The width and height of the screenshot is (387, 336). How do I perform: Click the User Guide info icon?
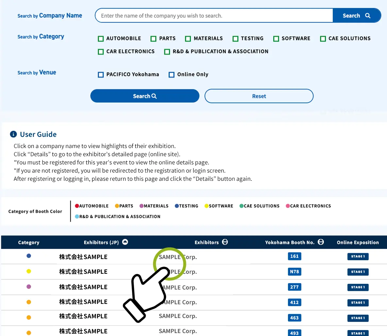point(13,134)
